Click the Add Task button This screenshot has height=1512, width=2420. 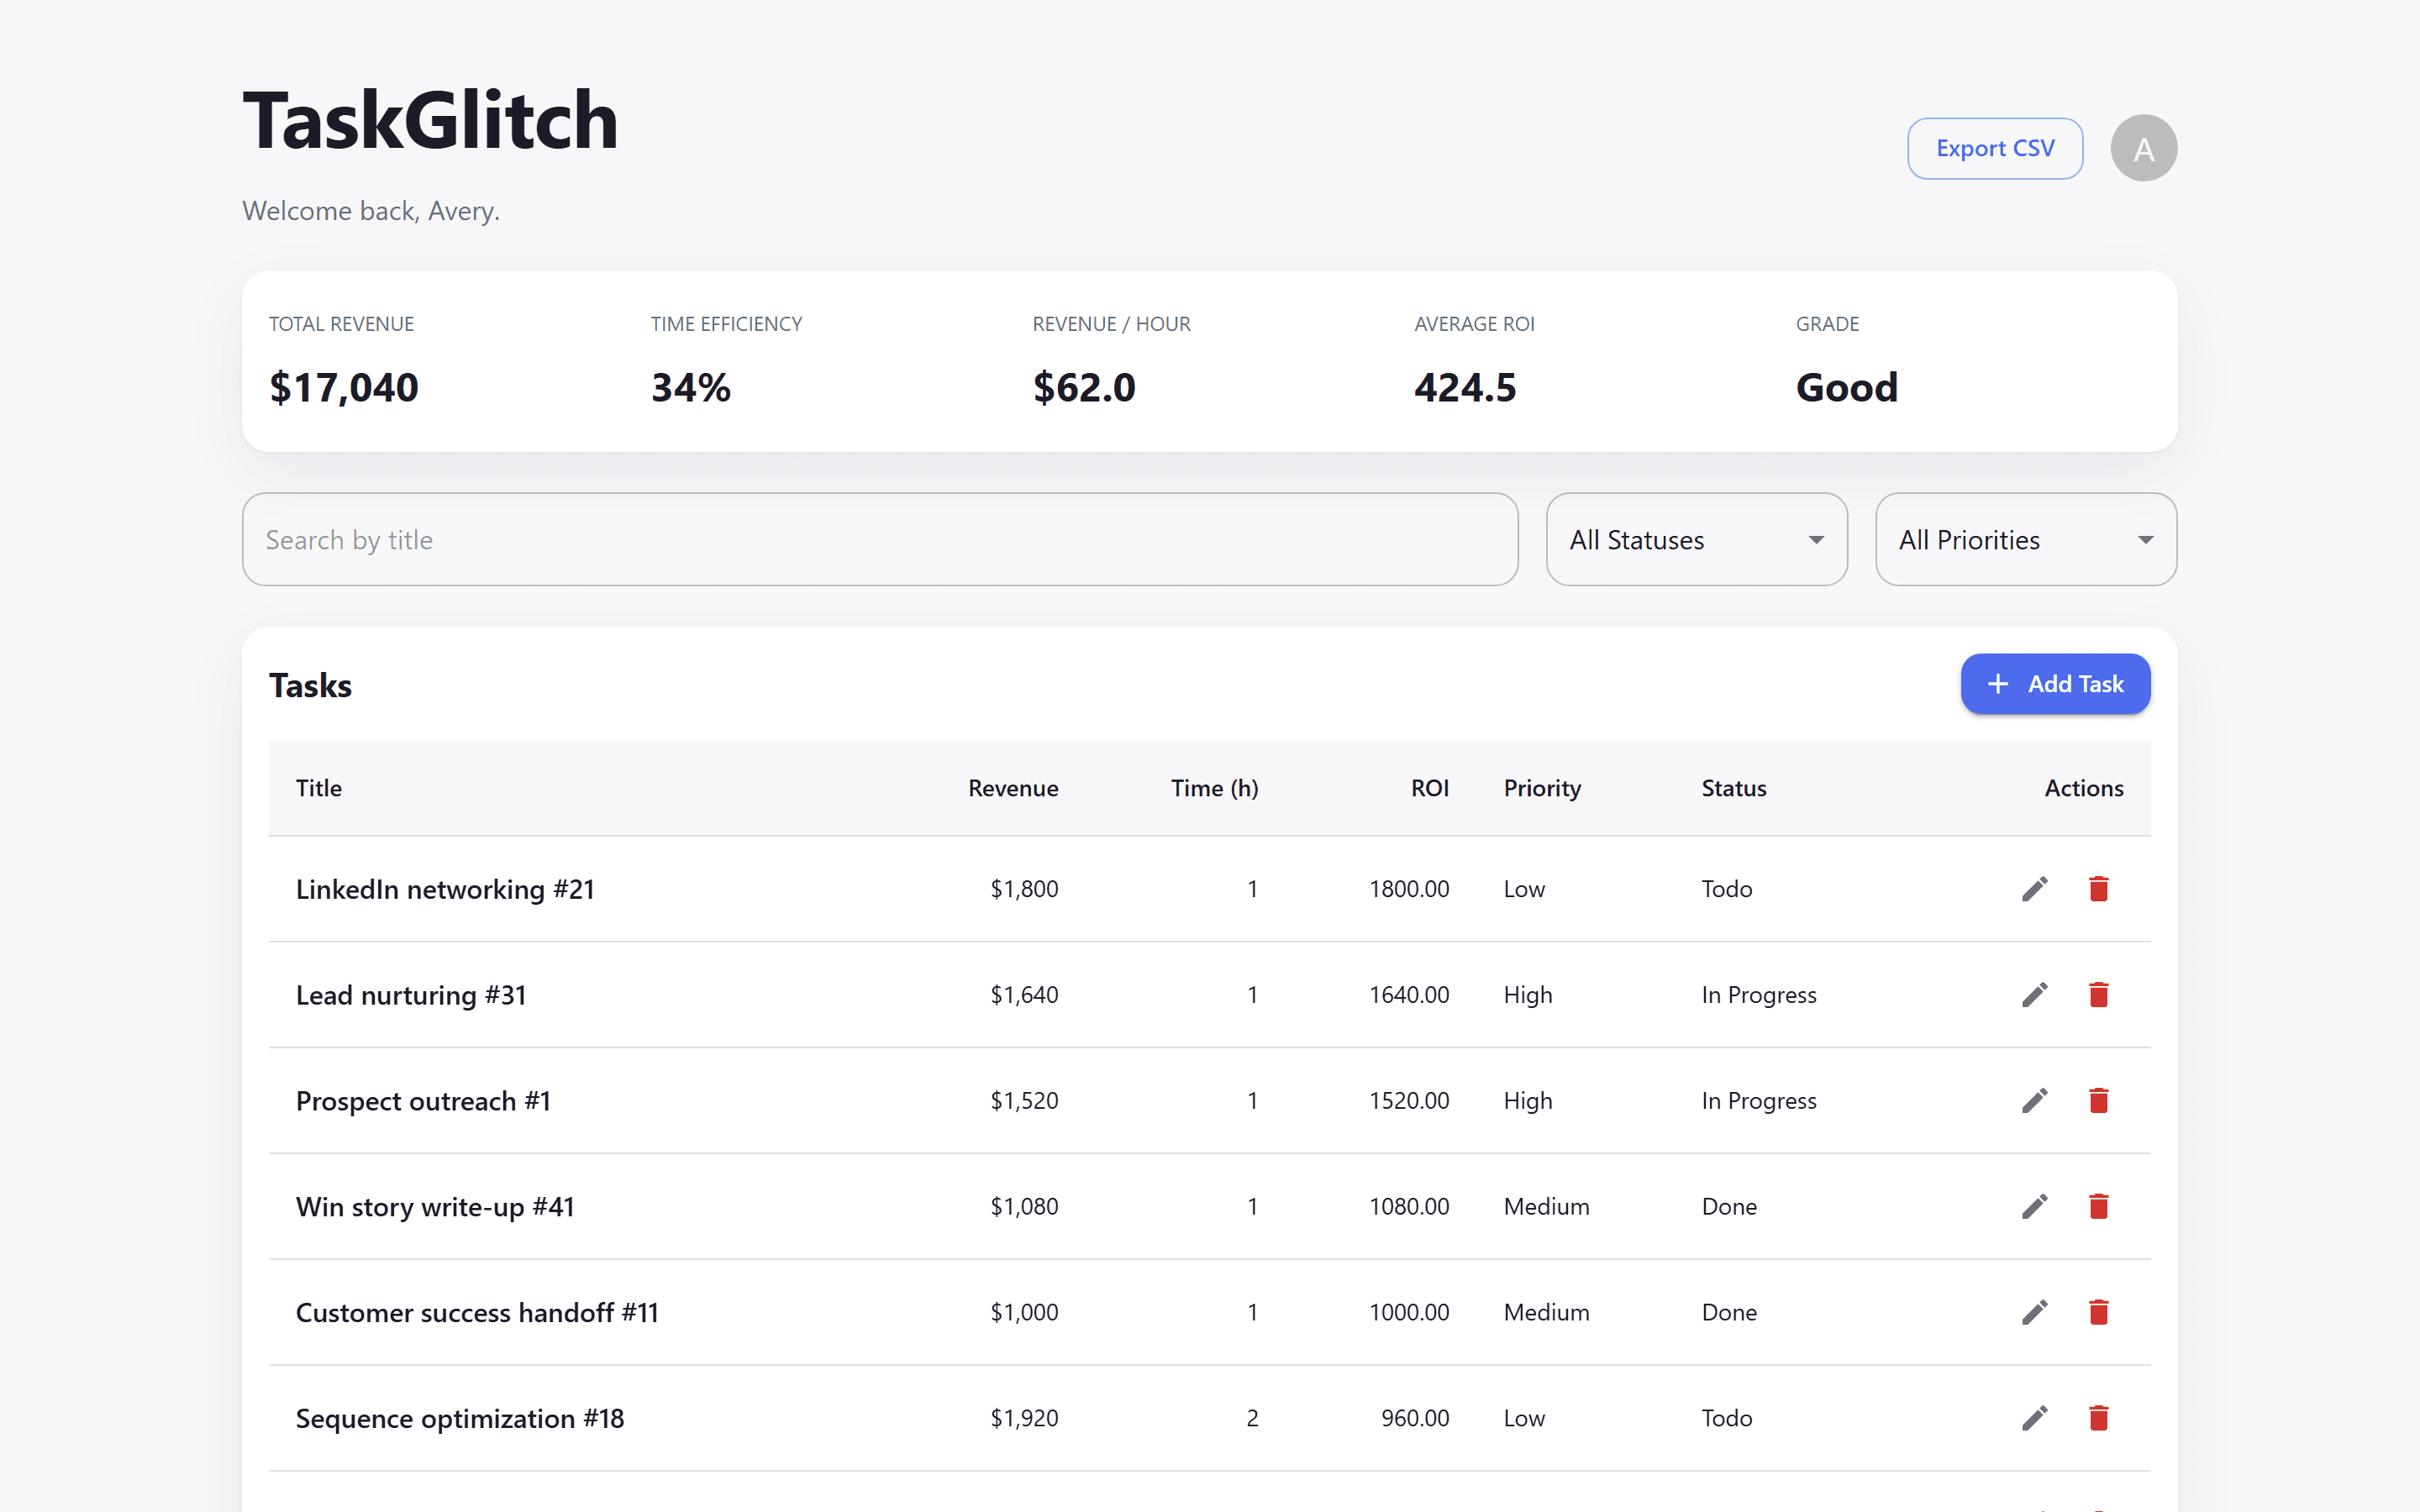click(2055, 684)
